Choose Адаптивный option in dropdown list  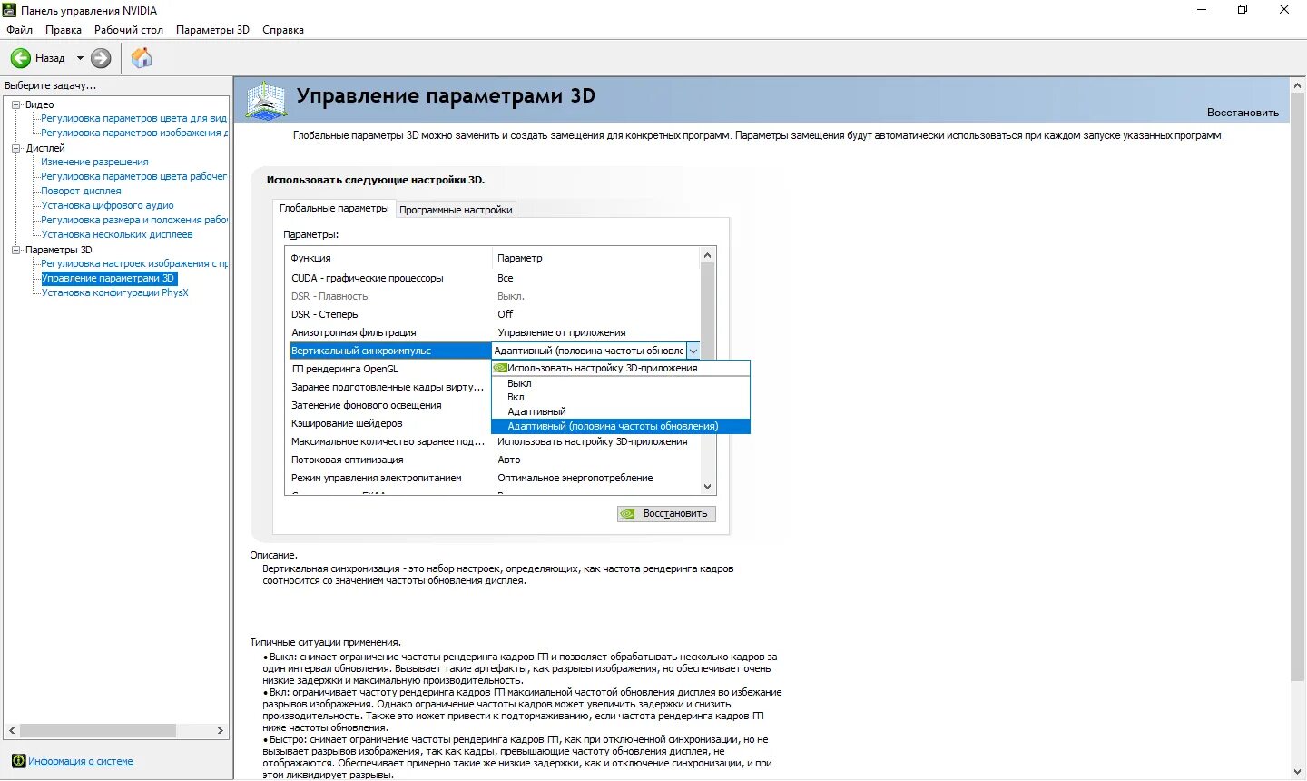tap(621, 411)
